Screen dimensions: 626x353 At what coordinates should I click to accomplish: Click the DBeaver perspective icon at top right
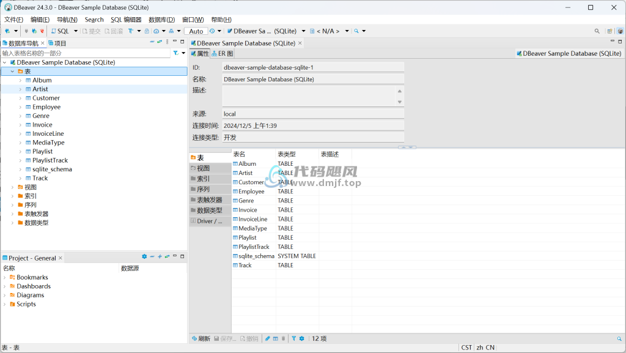620,31
